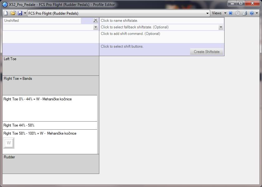
Task: Print the profile using the printer icon
Action: click(245, 13)
